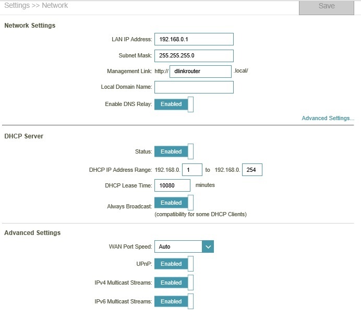Click the Local Domain Name field
The image size is (361, 317).
194,87
